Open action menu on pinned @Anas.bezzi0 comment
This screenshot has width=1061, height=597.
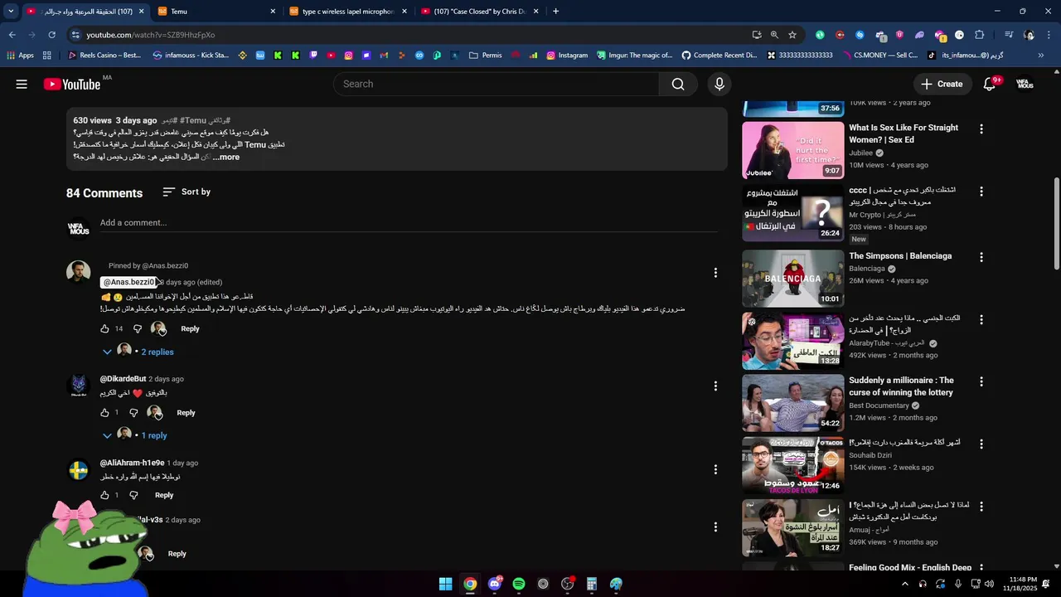pyautogui.click(x=715, y=273)
